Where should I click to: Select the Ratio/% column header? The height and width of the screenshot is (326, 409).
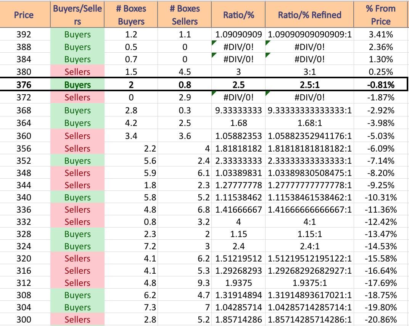coord(238,15)
